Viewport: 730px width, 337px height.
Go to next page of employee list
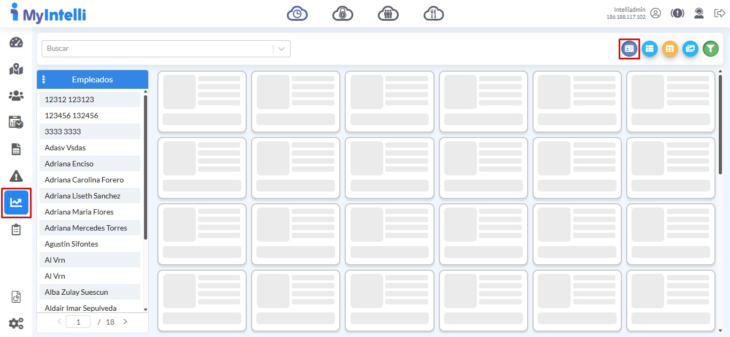point(125,322)
